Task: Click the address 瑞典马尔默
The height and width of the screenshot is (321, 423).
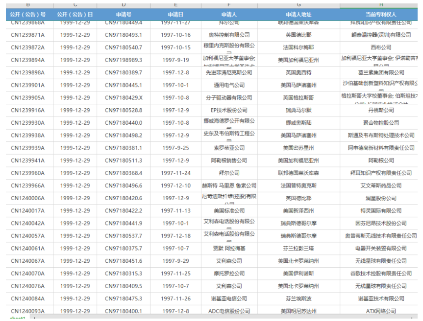Action: (x=299, y=110)
